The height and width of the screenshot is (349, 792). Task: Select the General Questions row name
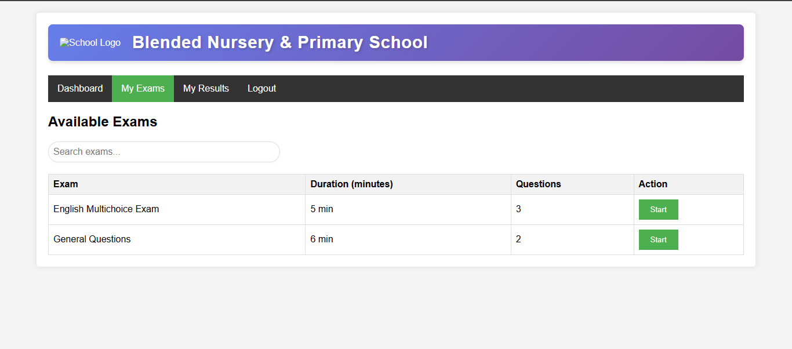coord(92,239)
